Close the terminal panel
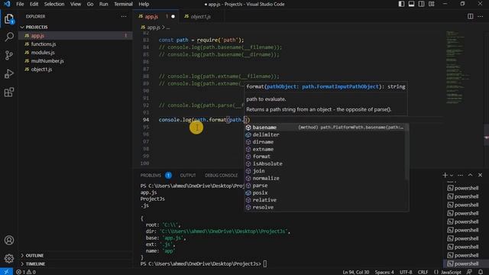489x275 pixels. tap(481, 175)
